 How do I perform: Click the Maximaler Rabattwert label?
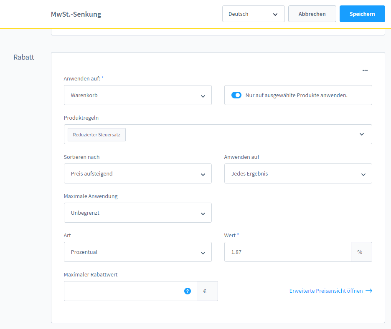pos(91,274)
